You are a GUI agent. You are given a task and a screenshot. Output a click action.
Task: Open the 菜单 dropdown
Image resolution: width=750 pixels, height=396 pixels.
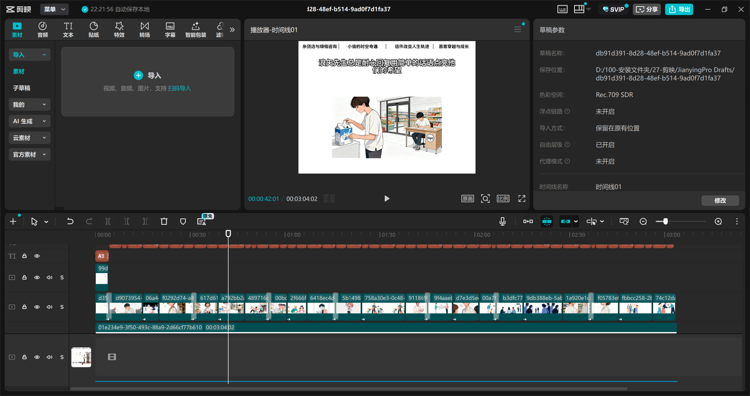pyautogui.click(x=54, y=9)
